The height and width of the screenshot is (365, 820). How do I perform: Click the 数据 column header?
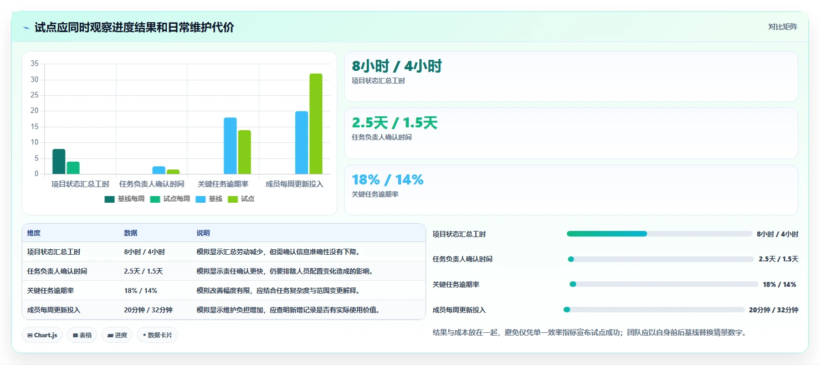[x=131, y=233]
